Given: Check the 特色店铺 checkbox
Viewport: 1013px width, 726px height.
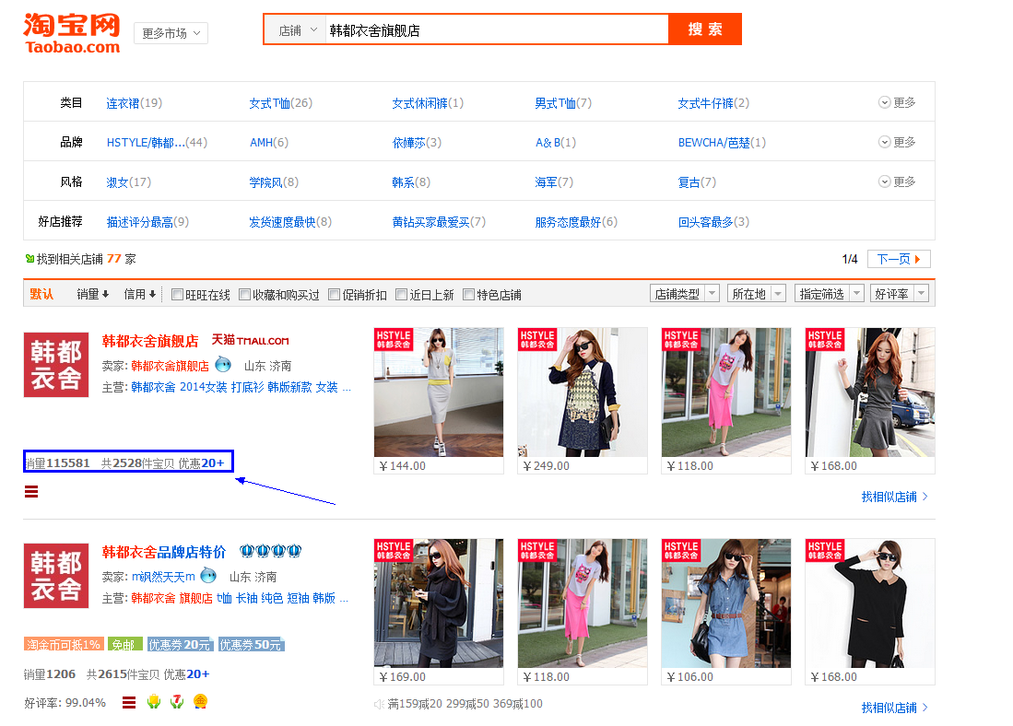Looking at the screenshot, I should 468,295.
